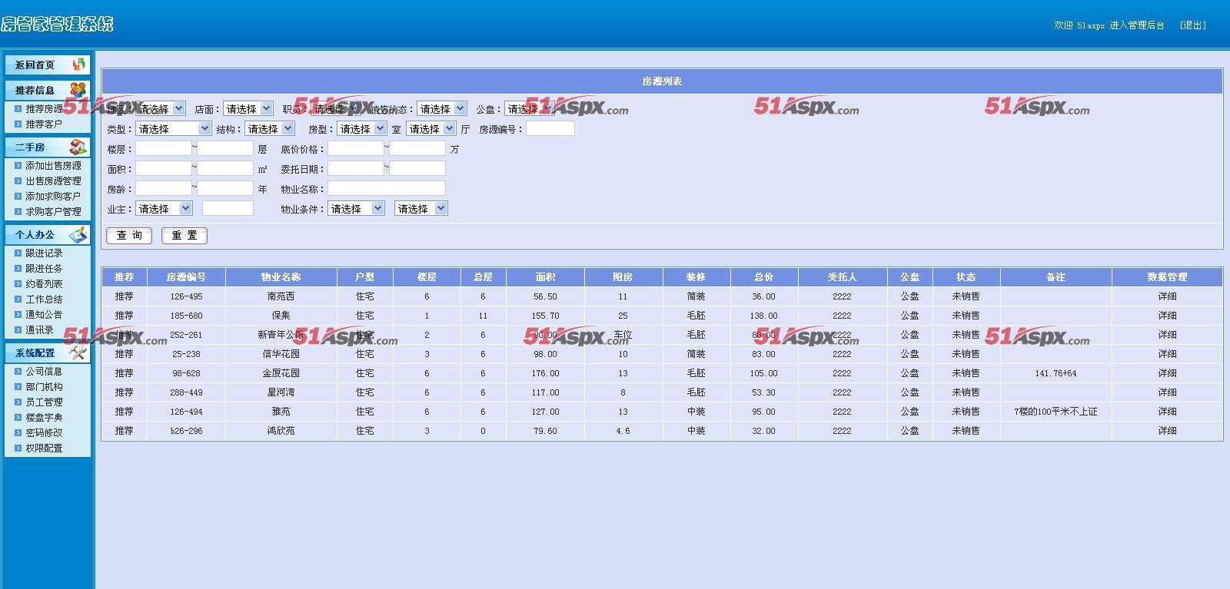
Task: Open 详细 for property 鸿欣苑
Action: (x=1167, y=431)
